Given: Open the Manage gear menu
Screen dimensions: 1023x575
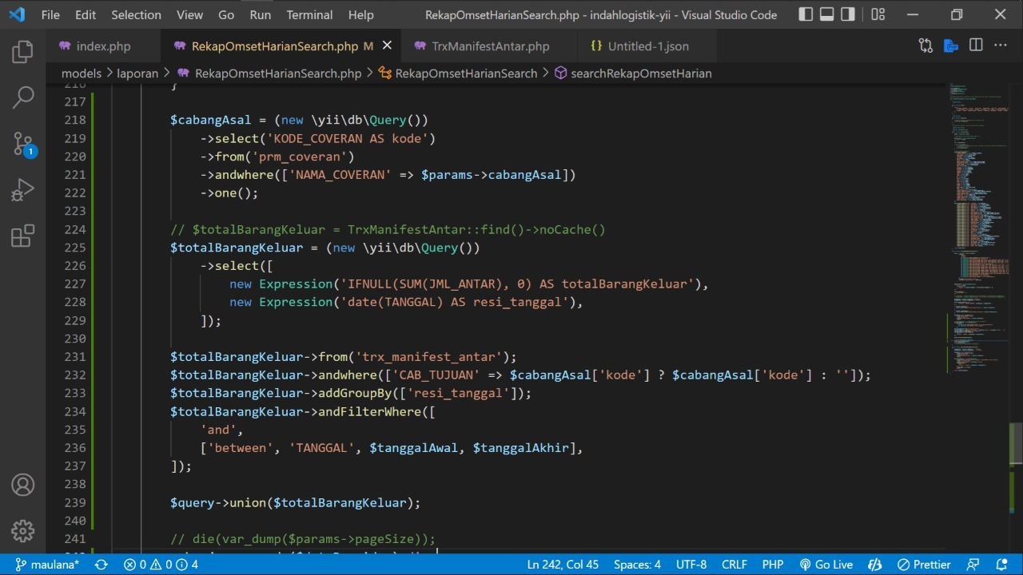Looking at the screenshot, I should (22, 530).
